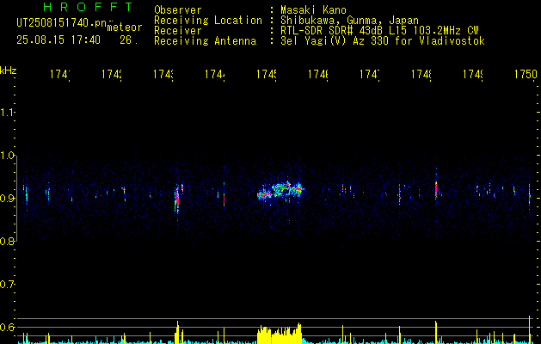Click the 0.9 frequency axis label
Image resolution: width=541 pixels, height=344 pixels.
pos(7,198)
